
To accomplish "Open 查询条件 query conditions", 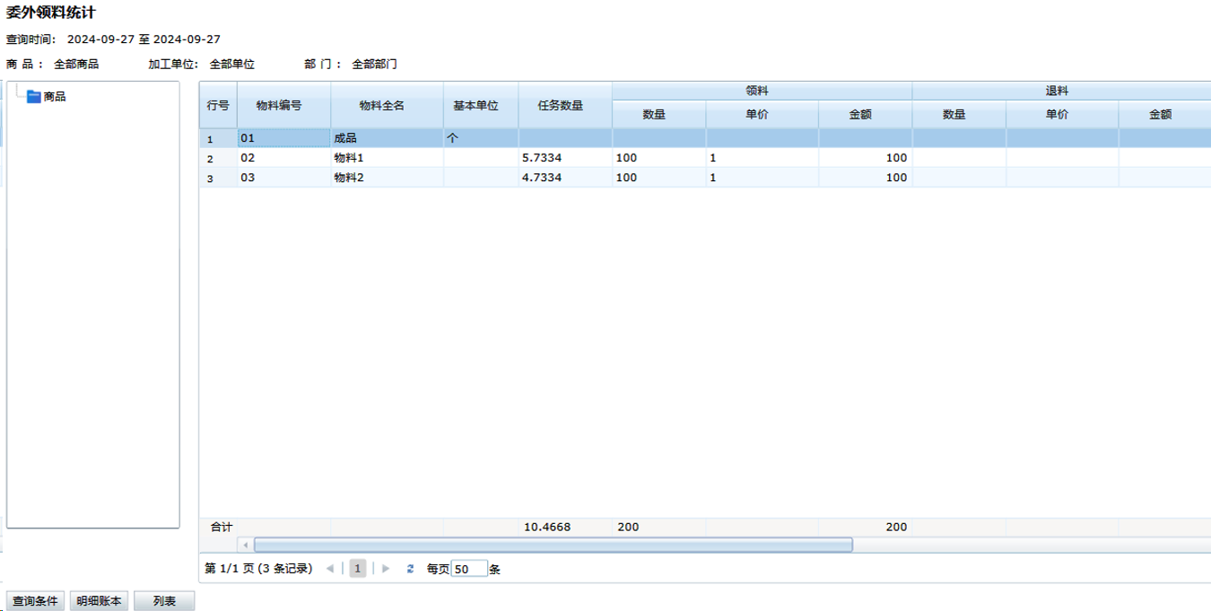I will 35,601.
